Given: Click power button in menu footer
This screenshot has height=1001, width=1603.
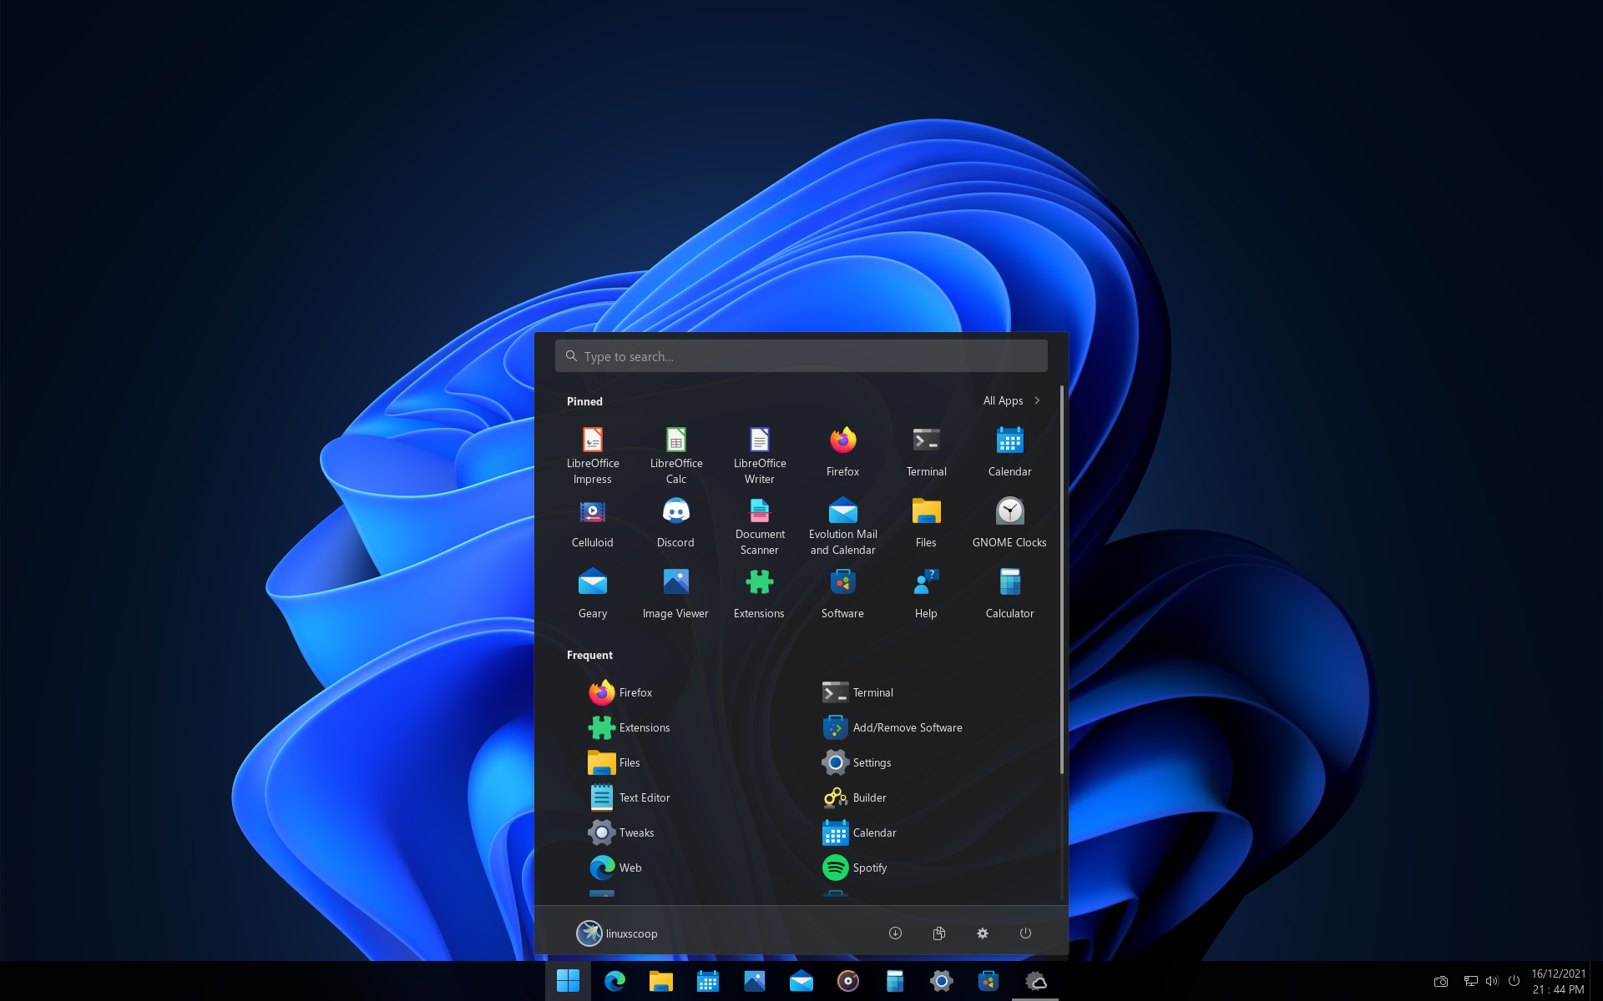Looking at the screenshot, I should pyautogui.click(x=1025, y=933).
